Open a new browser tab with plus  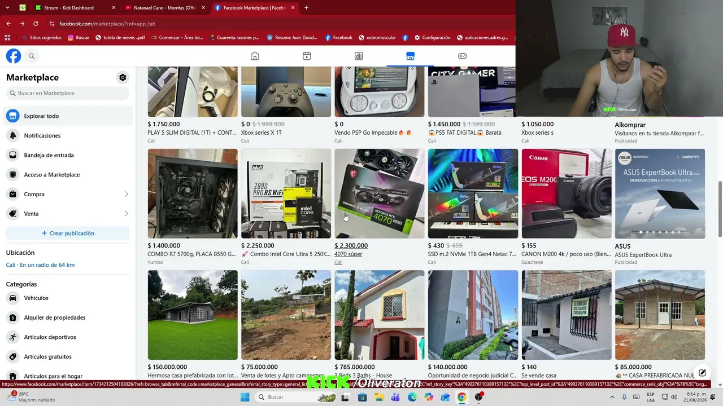(x=306, y=8)
